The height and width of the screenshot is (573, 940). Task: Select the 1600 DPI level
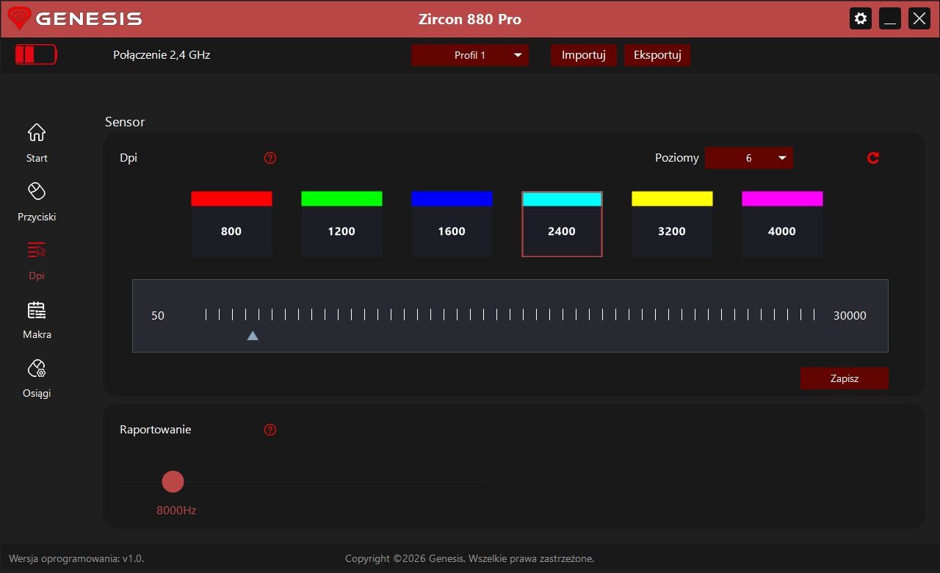(452, 231)
